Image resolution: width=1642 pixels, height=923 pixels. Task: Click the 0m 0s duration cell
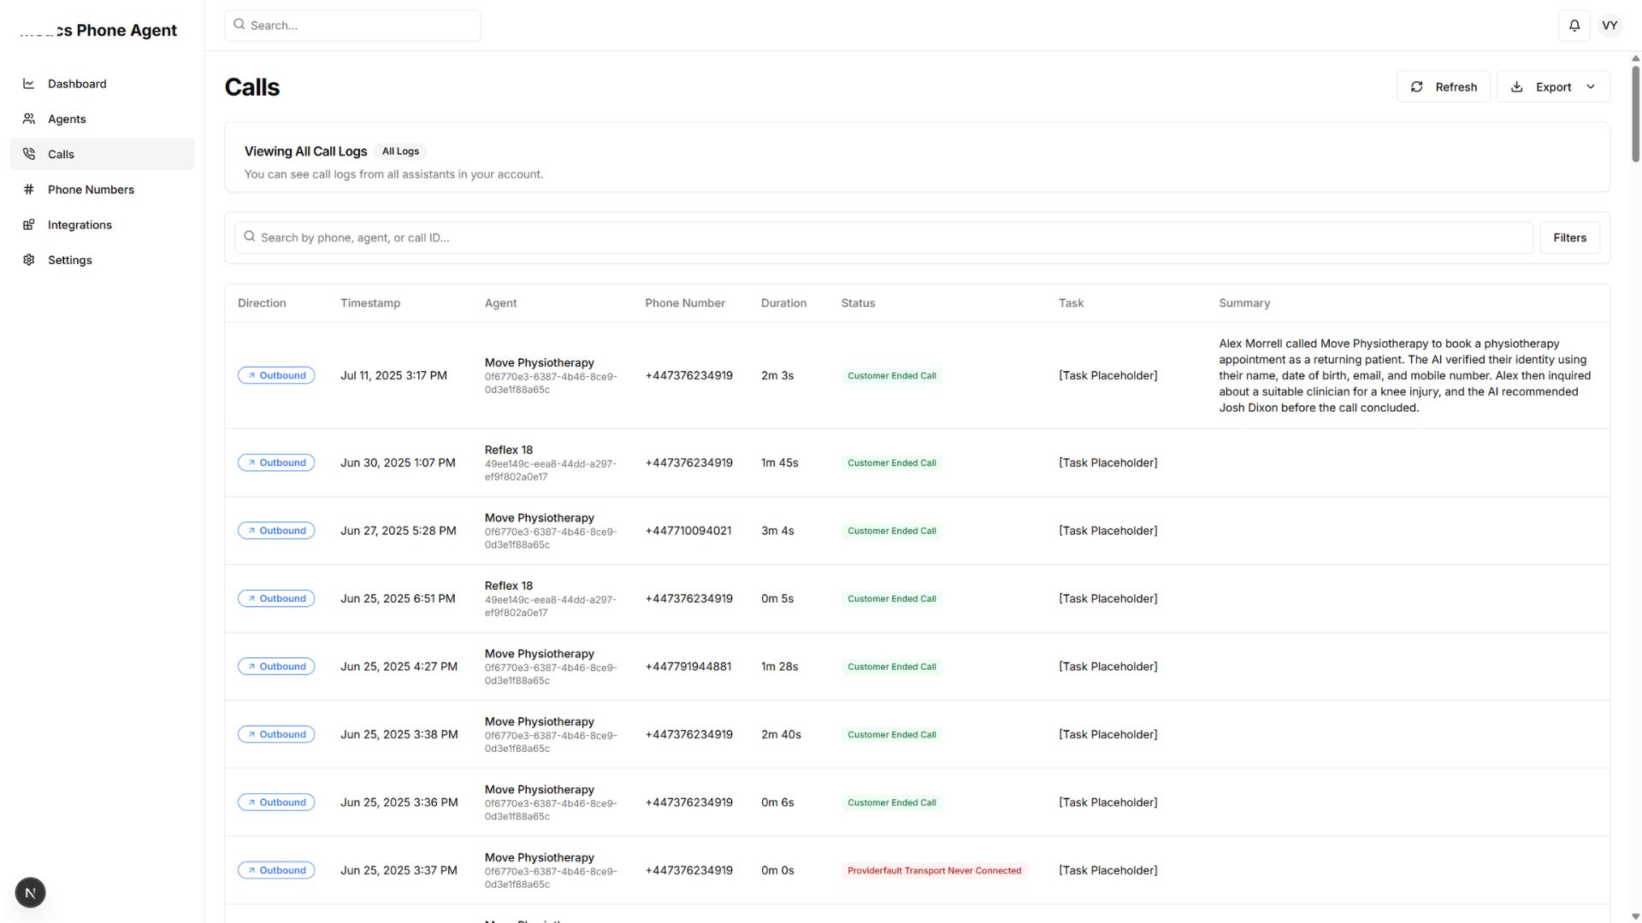pyautogui.click(x=777, y=871)
